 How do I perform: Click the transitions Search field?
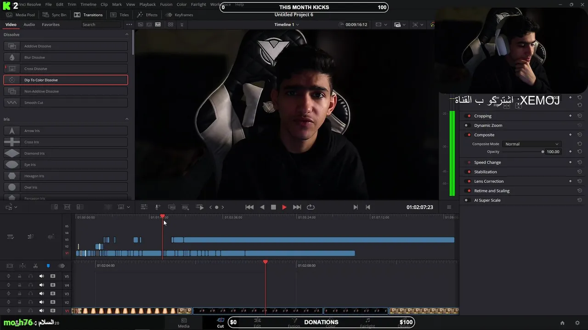click(x=101, y=24)
